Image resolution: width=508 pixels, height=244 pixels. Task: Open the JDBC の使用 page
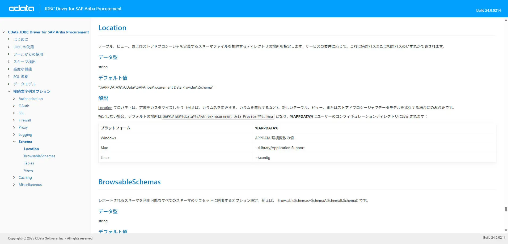24,47
